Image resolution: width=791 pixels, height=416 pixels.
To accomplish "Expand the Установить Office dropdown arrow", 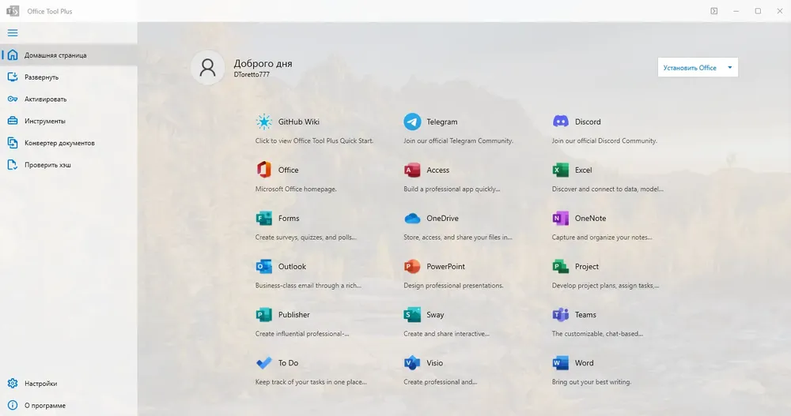I will [729, 67].
